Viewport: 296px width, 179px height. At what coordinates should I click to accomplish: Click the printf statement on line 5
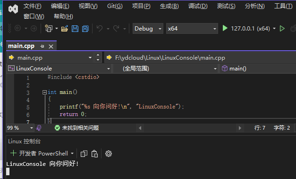(x=122, y=107)
